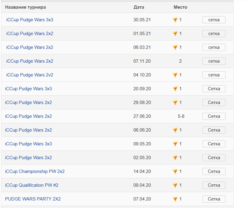The image size is (251, 208).
Task: Click the Место column header
Action: [180, 7]
